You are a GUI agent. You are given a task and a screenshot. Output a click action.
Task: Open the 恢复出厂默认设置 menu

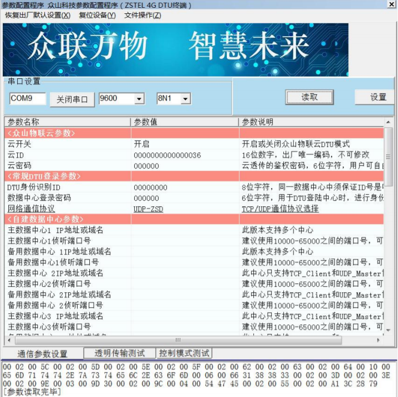tap(38, 15)
